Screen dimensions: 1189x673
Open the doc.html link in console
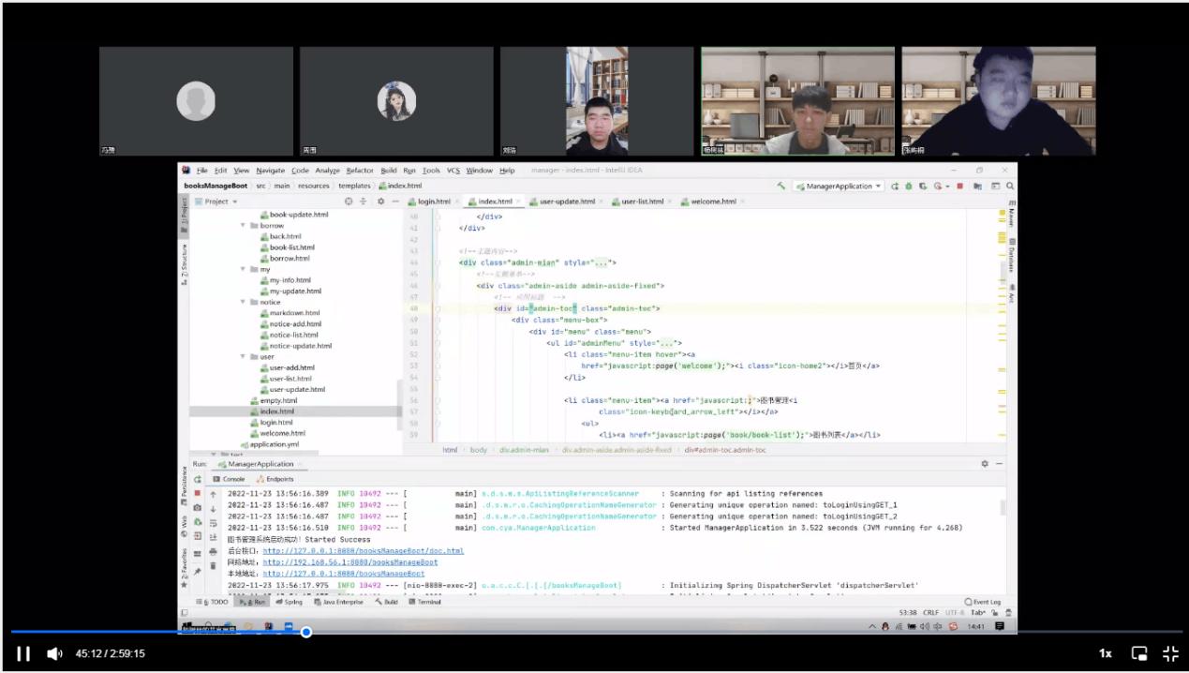363,551
